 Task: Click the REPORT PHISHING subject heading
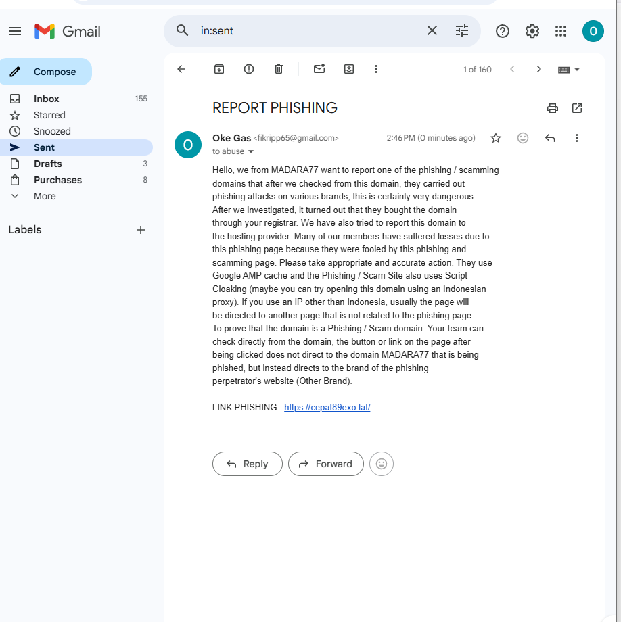tap(275, 108)
